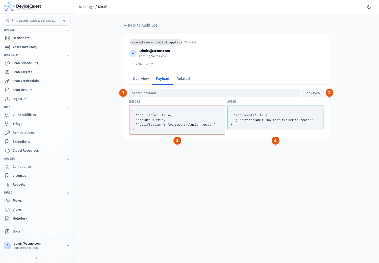Open Triage shield icon
The width and height of the screenshot is (379, 263).
point(7,124)
